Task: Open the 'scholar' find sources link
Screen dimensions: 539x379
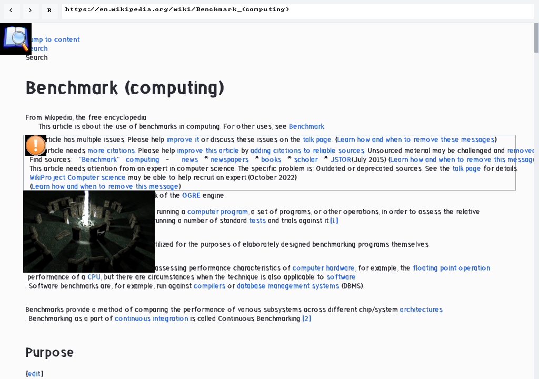Action: click(x=306, y=159)
